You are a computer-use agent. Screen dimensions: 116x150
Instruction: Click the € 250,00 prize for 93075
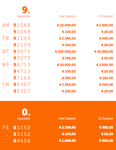pyautogui.click(x=69, y=58)
